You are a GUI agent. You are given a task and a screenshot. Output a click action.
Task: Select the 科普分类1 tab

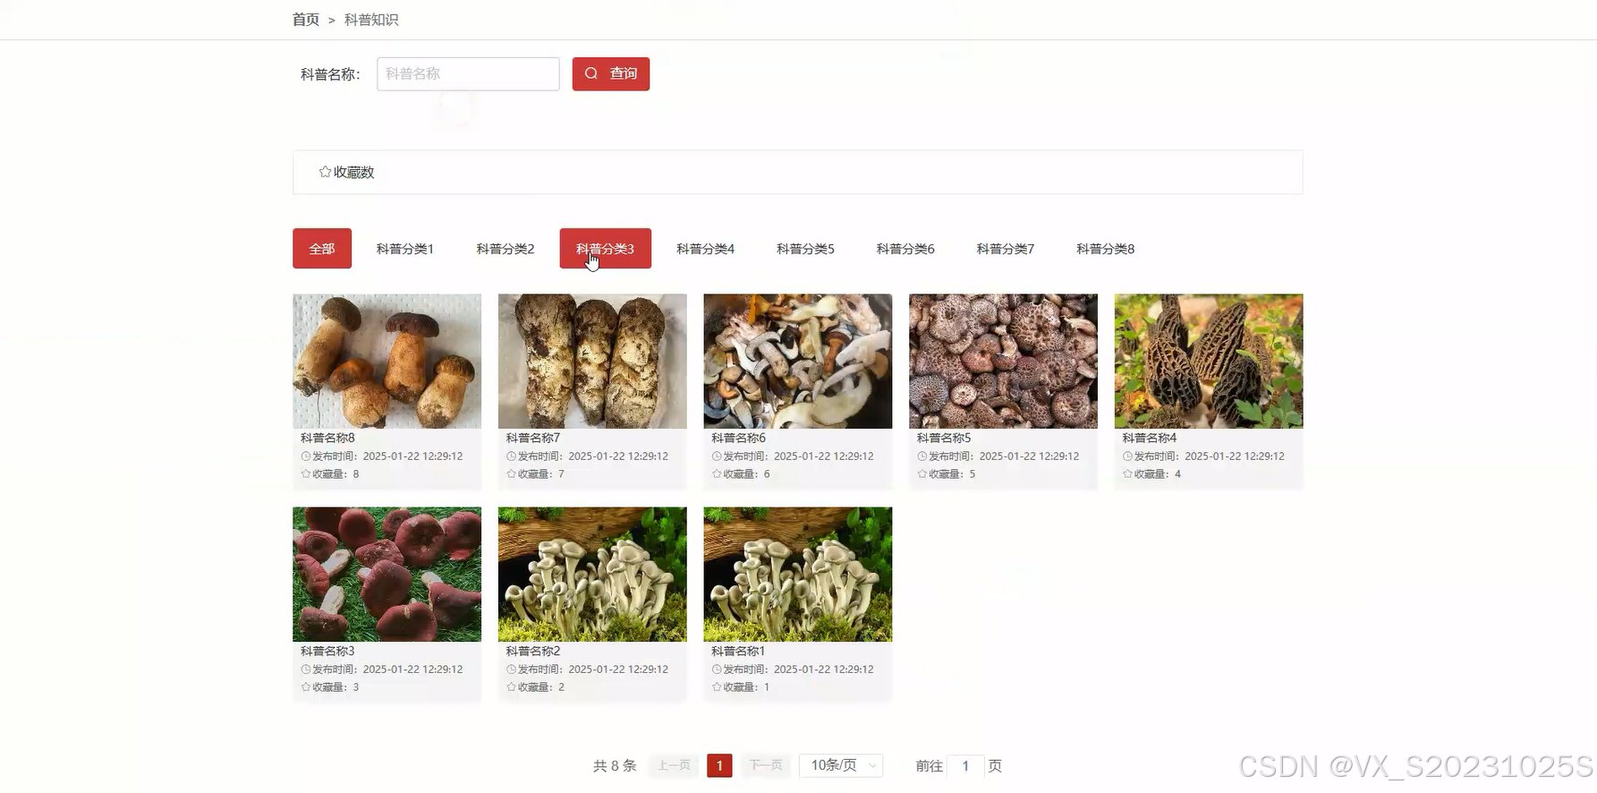pyautogui.click(x=405, y=249)
